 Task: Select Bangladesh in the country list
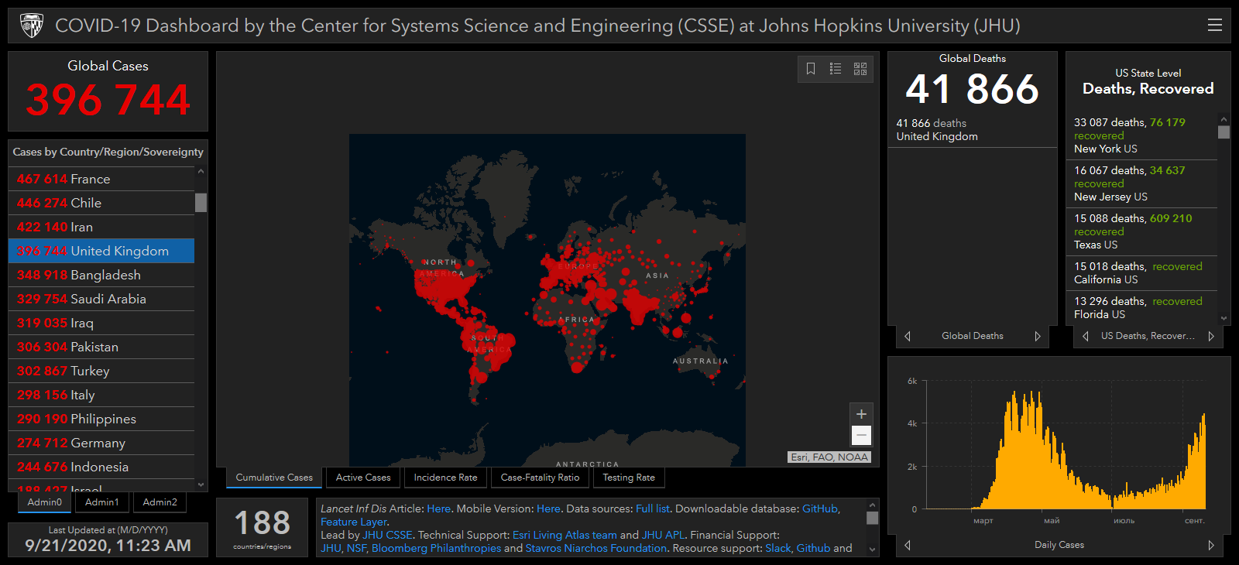tap(101, 275)
